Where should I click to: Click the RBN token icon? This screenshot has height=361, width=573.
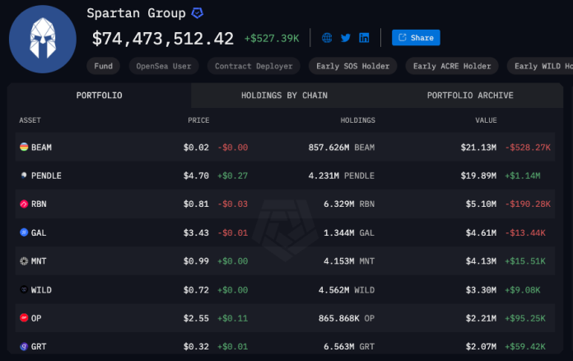(x=23, y=204)
